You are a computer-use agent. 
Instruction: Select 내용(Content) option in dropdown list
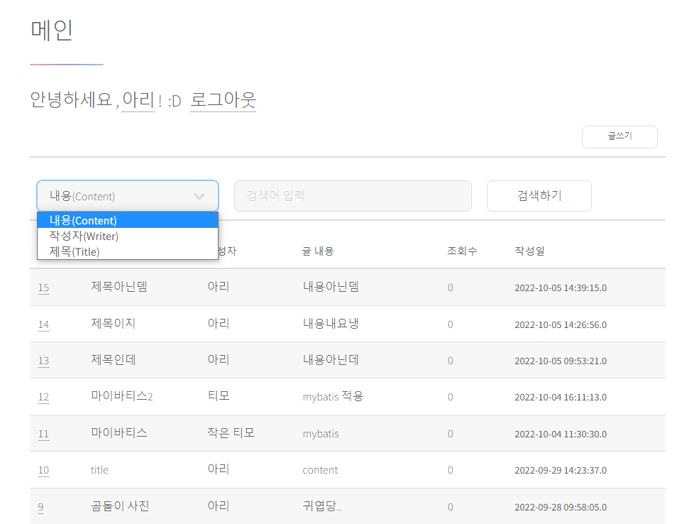click(128, 220)
